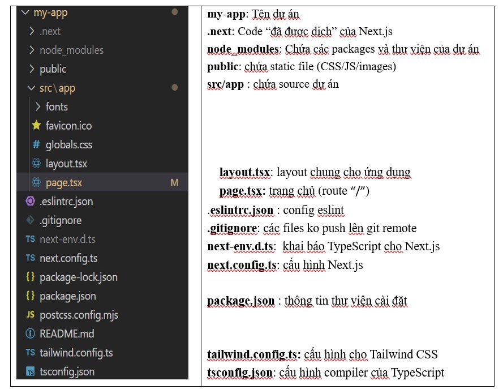Collapse the src\app folder chevron
The width and height of the screenshot is (503, 389).
pyautogui.click(x=31, y=88)
